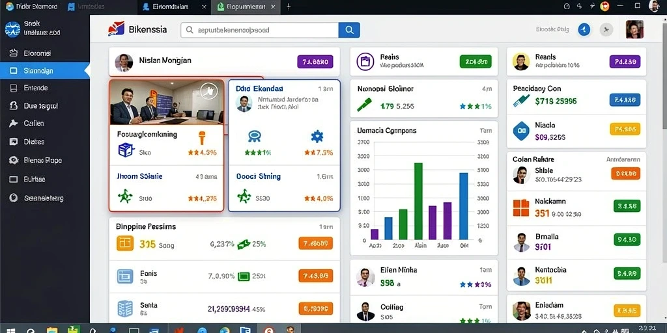
Task: Open Ellen Minha avatar
Action: pos(365,277)
